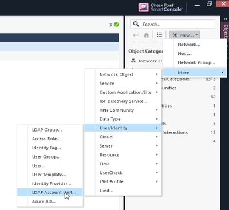
Task: Expand the Resource submenu
Action: tap(123, 155)
